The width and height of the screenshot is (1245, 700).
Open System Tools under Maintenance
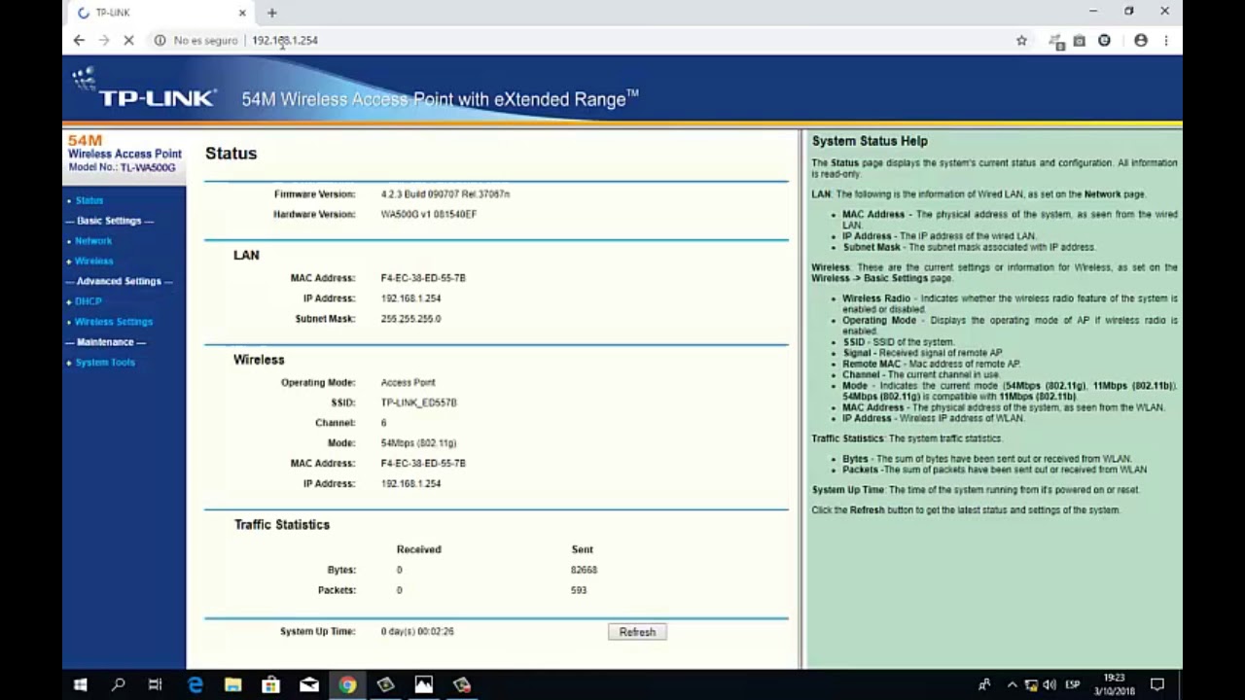click(105, 363)
